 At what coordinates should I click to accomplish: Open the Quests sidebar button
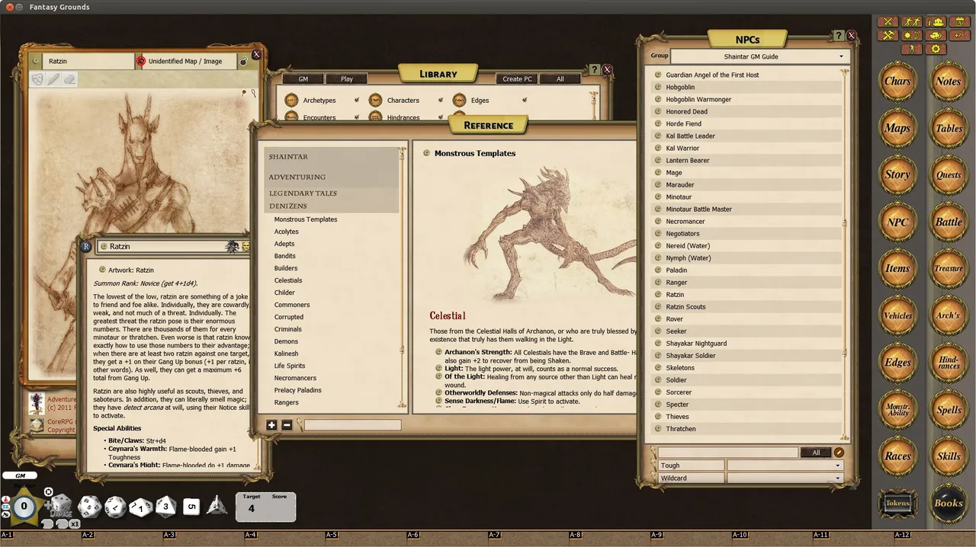click(x=949, y=174)
